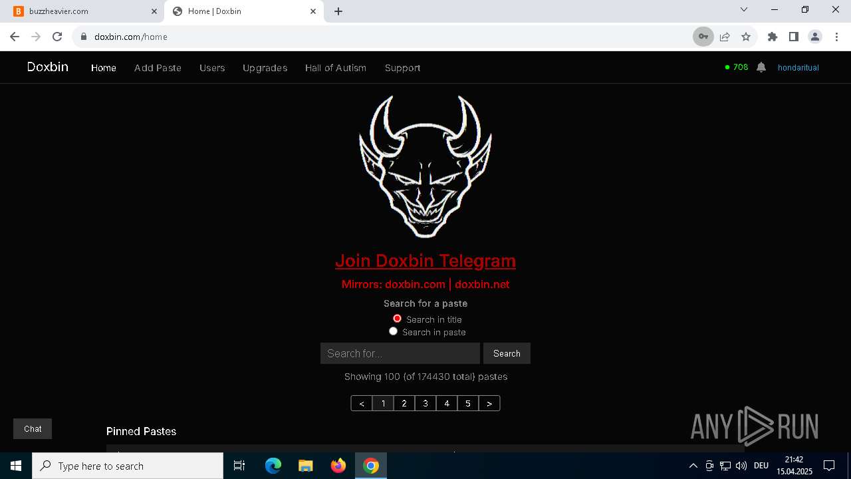Open the extensions puzzle icon
851x479 pixels.
point(773,37)
